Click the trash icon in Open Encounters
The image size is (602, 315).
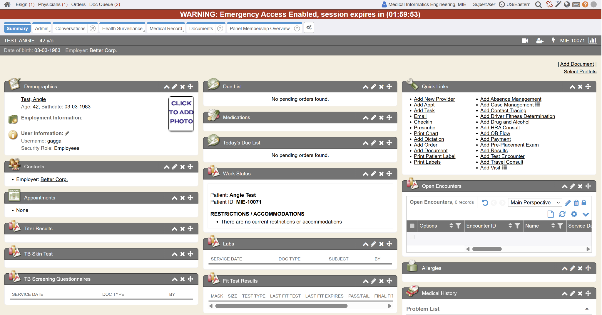pos(576,203)
